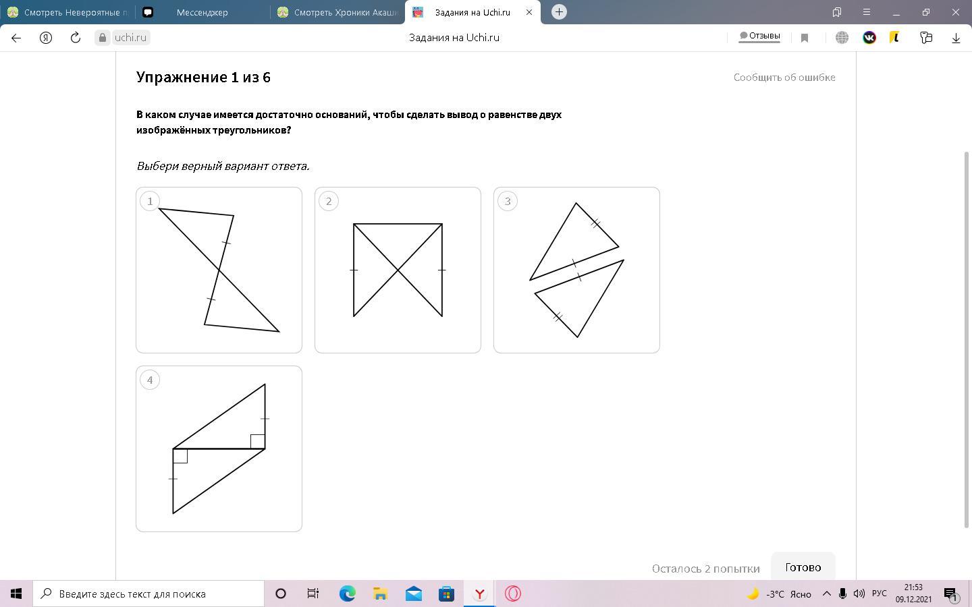Expand hidden system tray icons
The width and height of the screenshot is (972, 607).
click(826, 594)
